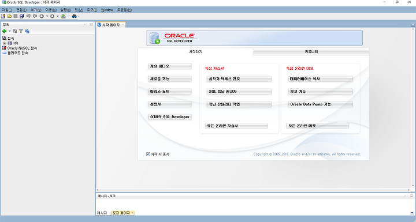Click the Save toolbar icon
416x222 pixels.
point(16,16)
